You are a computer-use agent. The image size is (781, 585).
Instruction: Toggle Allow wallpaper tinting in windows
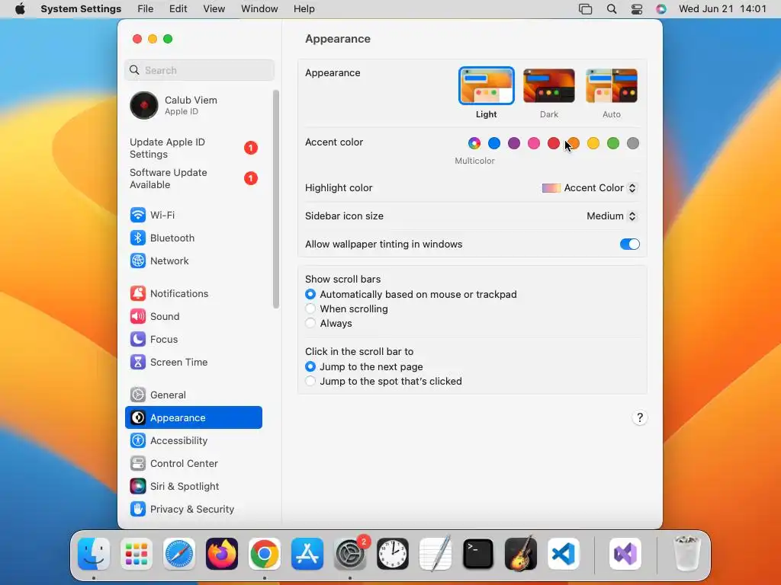pyautogui.click(x=629, y=245)
